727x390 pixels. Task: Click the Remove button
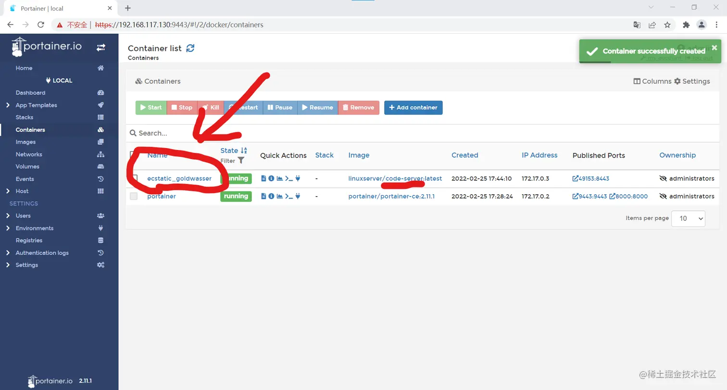[359, 108]
